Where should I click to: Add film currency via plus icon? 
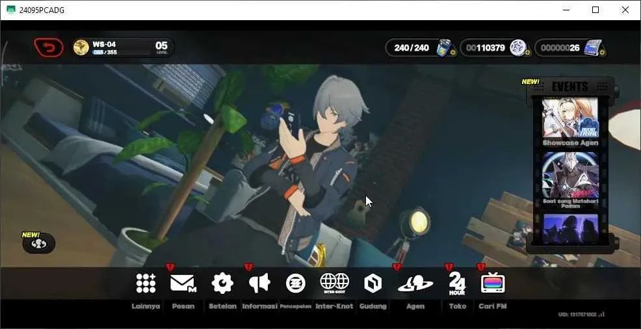point(602,53)
